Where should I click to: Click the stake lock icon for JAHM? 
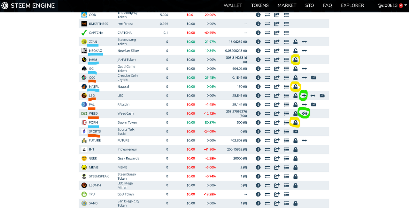tap(296, 60)
